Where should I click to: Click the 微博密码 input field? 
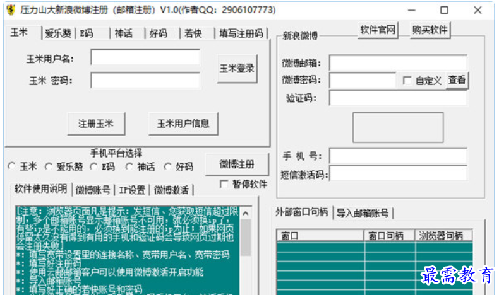pos(363,80)
